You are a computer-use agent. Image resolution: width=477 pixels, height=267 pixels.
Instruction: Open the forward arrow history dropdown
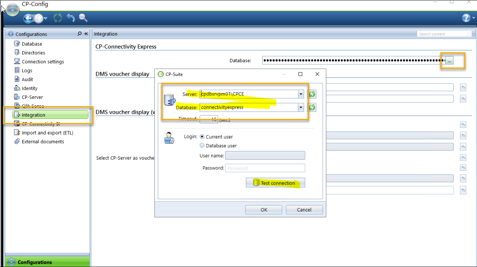45,19
